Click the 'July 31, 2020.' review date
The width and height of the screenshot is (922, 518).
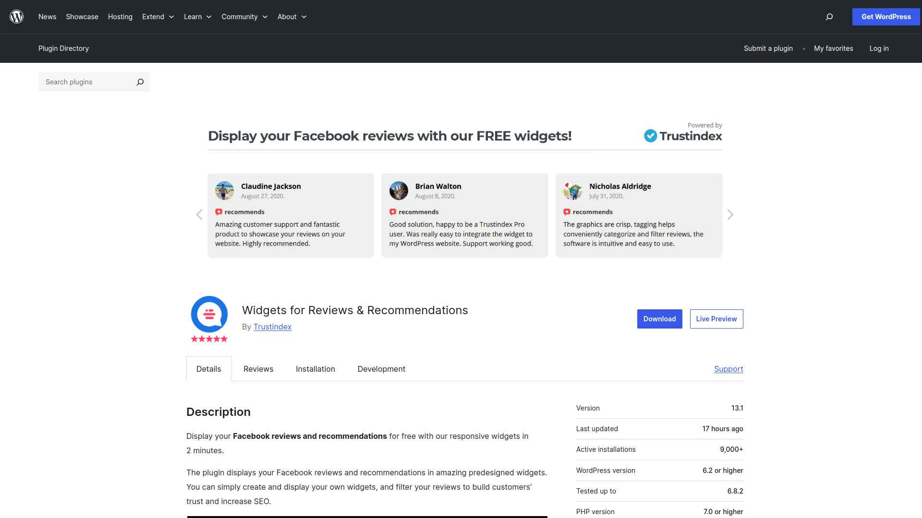coord(607,196)
